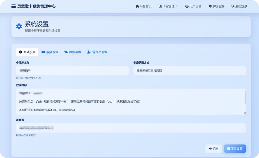This screenshot has width=259, height=158.
Task: Click the logout icon beside 退出登录
Action: 233,6
